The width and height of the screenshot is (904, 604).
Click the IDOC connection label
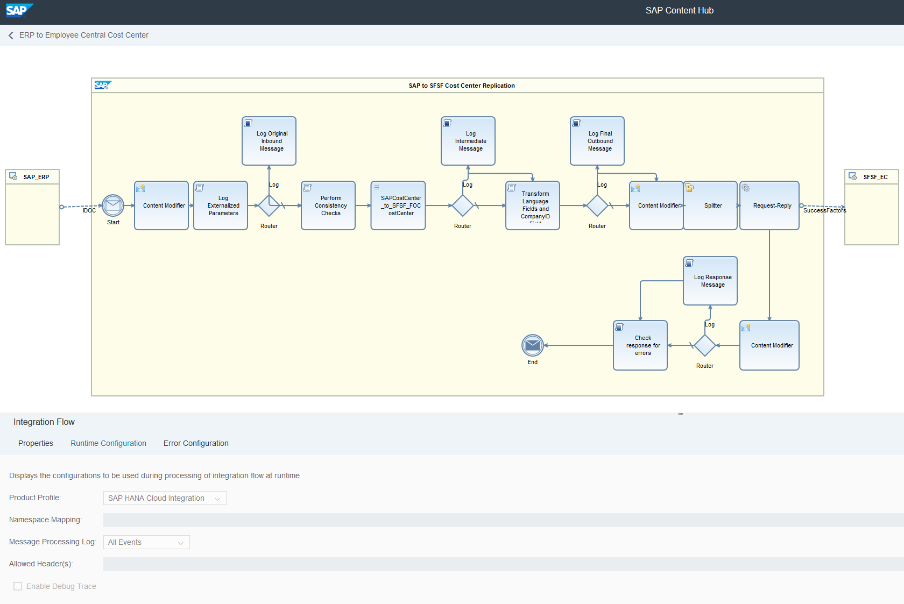click(89, 210)
